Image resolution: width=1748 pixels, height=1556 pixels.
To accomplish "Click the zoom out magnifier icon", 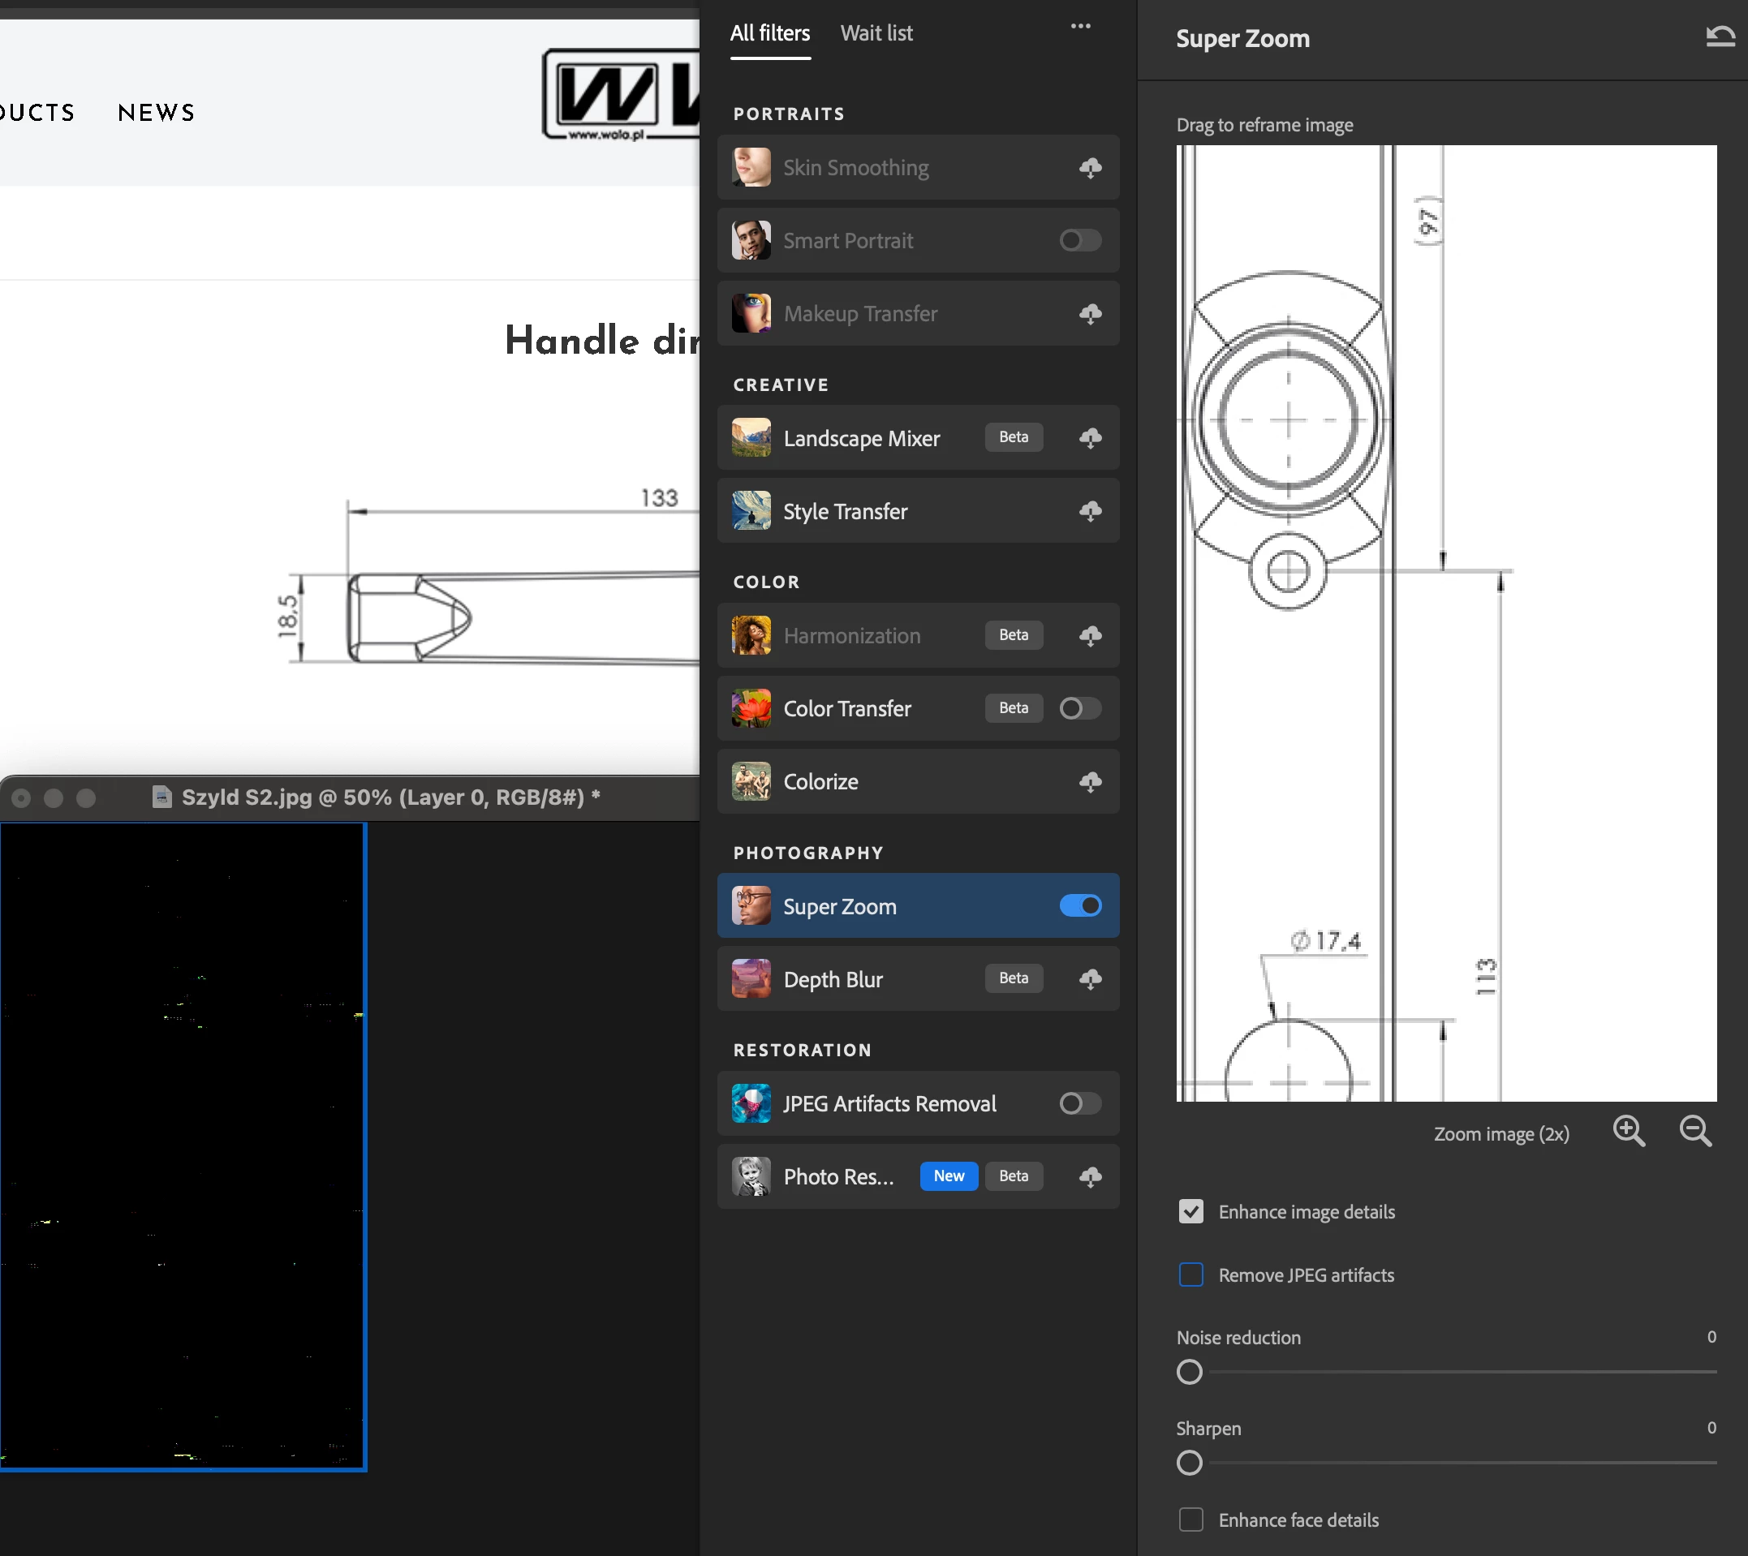I will point(1695,1131).
